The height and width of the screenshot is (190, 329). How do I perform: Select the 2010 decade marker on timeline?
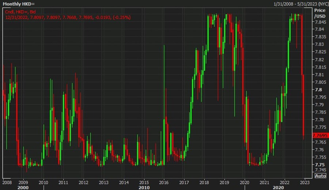tap(144, 187)
